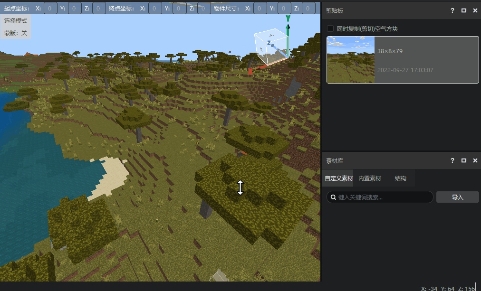Click the object size Z field

(308, 8)
